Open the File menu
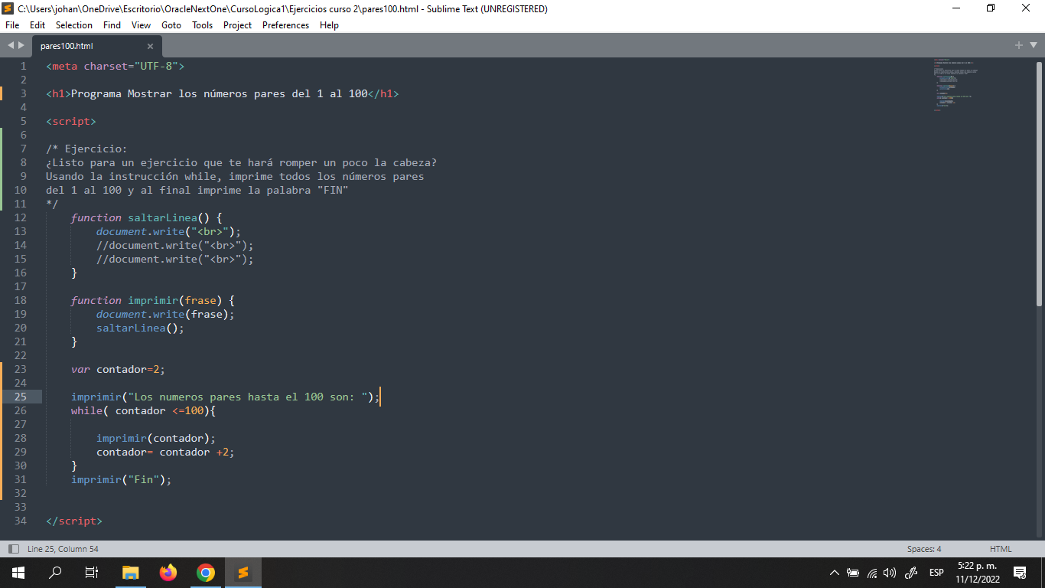1045x588 pixels. [x=12, y=25]
